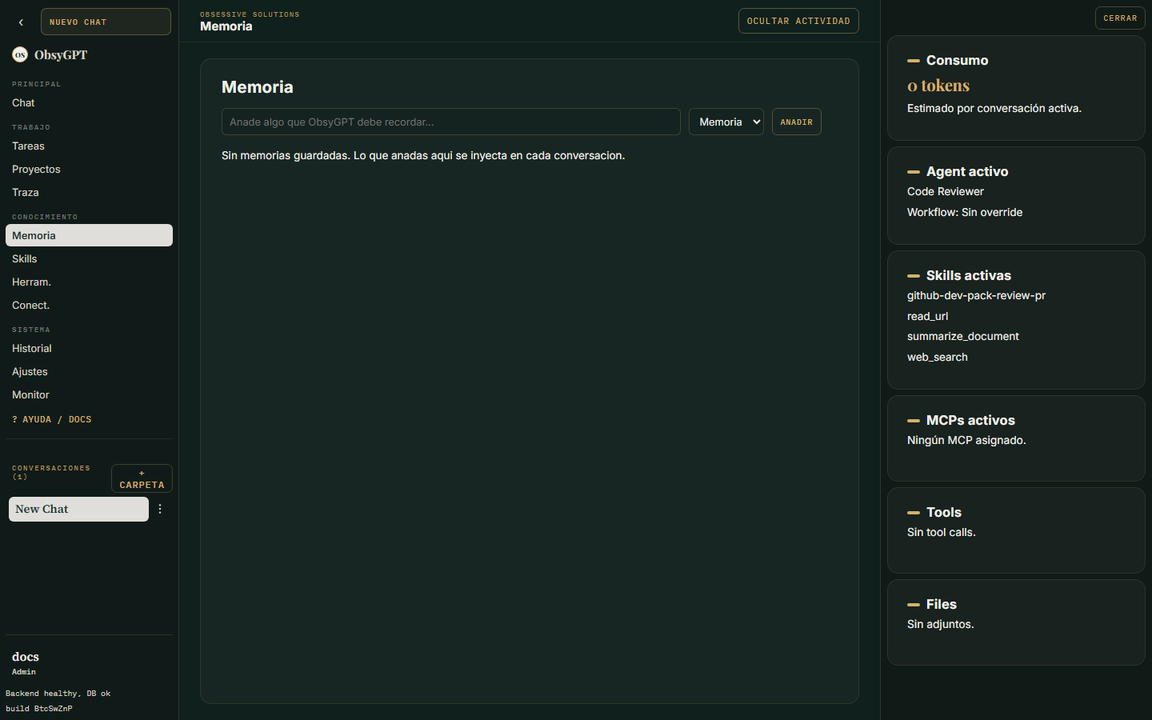Image resolution: width=1152 pixels, height=720 pixels.
Task: Click the Code Reviewer agent name
Action: pyautogui.click(x=946, y=191)
